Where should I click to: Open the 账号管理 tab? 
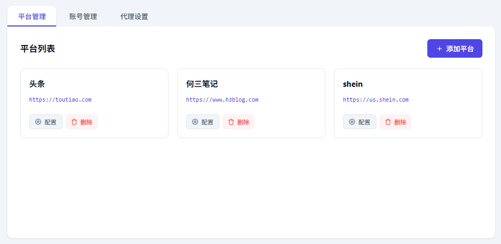[83, 16]
